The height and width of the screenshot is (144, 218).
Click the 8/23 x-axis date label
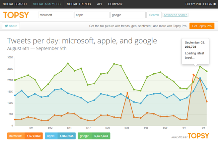(127, 128)
